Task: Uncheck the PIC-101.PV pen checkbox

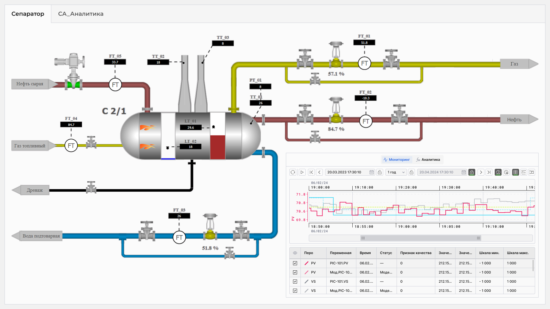Action: (x=295, y=263)
